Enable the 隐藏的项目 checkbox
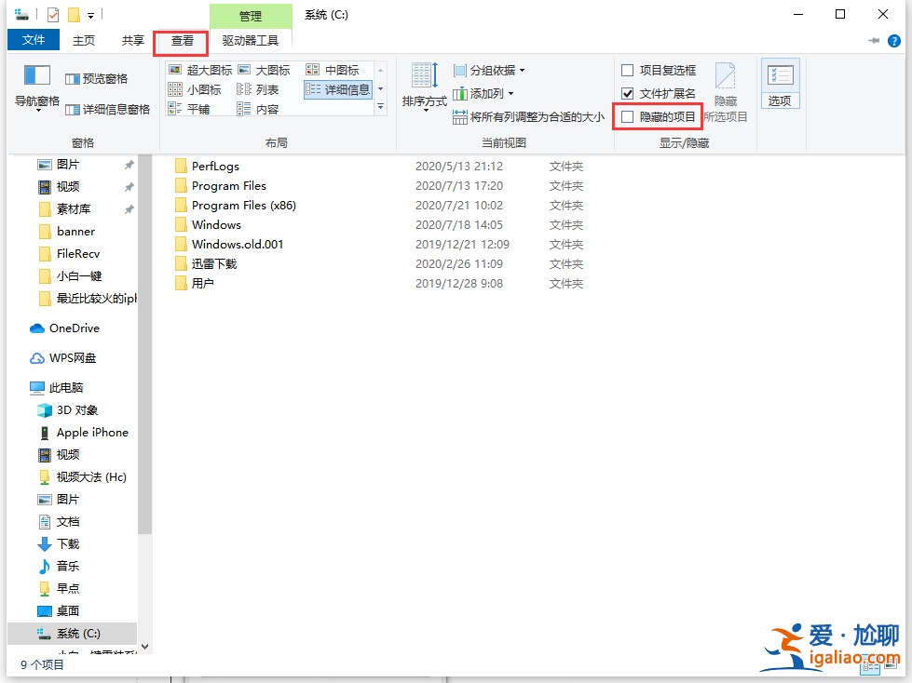 click(627, 115)
